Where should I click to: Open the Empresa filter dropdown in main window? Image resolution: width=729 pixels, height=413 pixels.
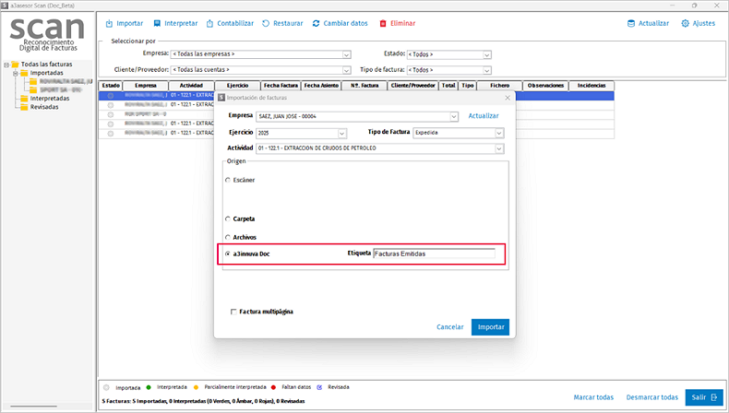click(x=346, y=54)
